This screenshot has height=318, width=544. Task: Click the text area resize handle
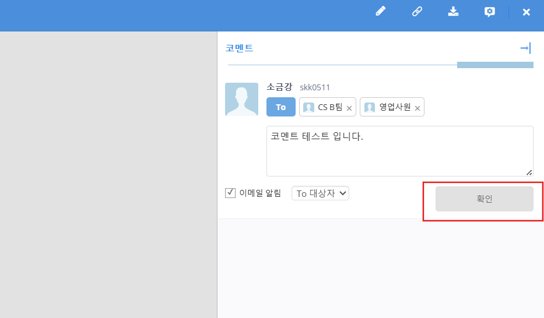click(529, 172)
